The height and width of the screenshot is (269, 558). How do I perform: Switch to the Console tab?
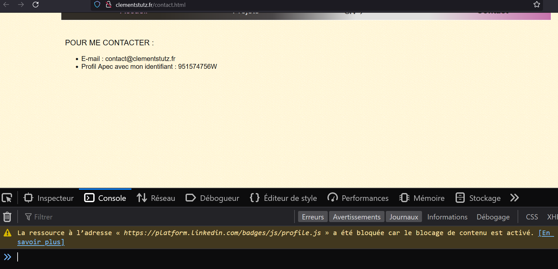pyautogui.click(x=105, y=198)
